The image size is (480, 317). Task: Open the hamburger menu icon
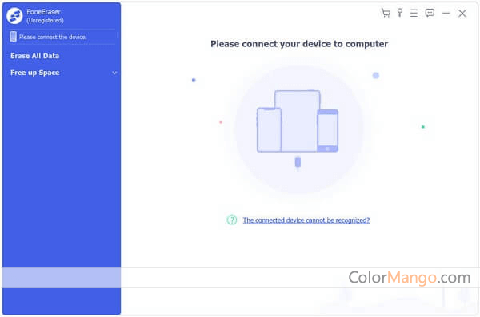(414, 13)
